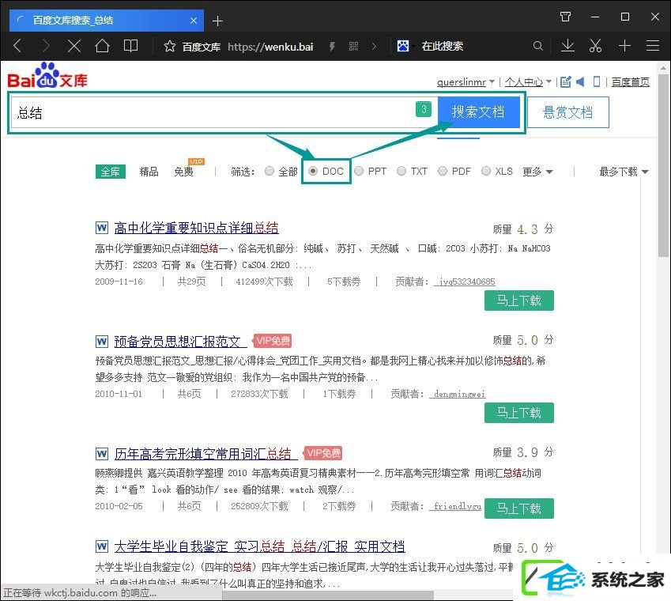Viewport: 671px width, 601px height.
Task: Click 马上下载 for 预备党员思想汇报范文
Action: pyautogui.click(x=519, y=413)
